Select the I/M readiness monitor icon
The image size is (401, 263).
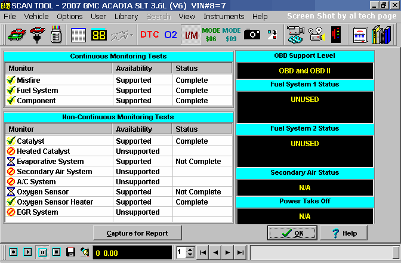pyautogui.click(x=191, y=35)
